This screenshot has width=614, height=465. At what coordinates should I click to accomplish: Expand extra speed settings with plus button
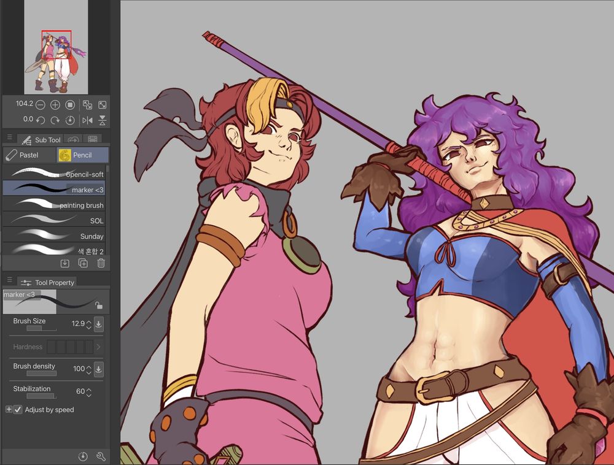click(8, 409)
